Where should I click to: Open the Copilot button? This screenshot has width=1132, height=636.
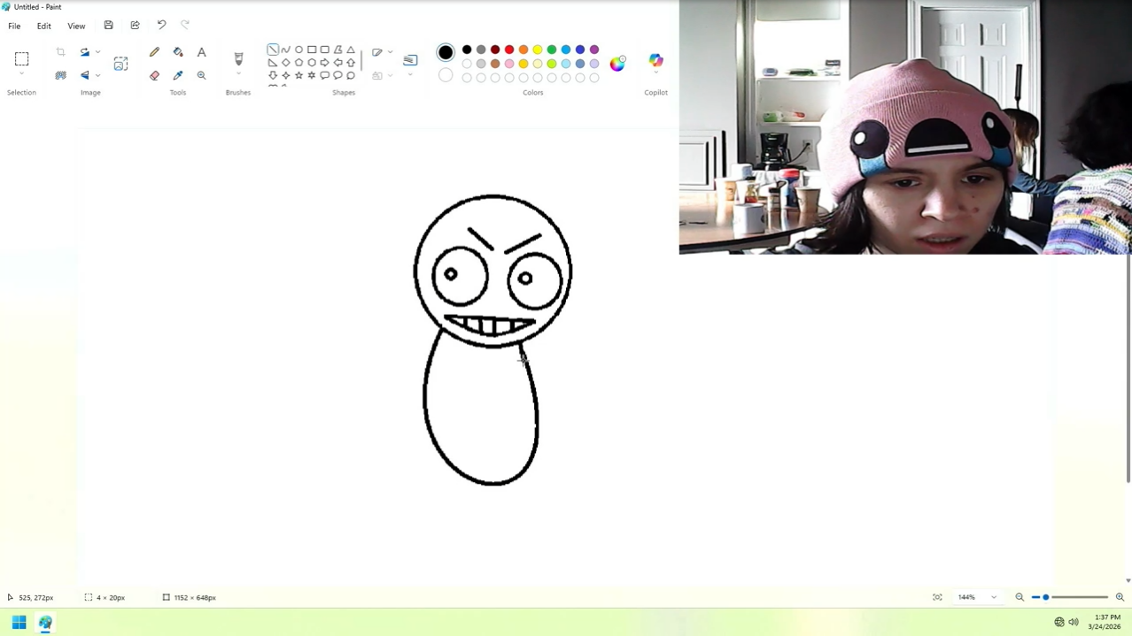coord(655,60)
